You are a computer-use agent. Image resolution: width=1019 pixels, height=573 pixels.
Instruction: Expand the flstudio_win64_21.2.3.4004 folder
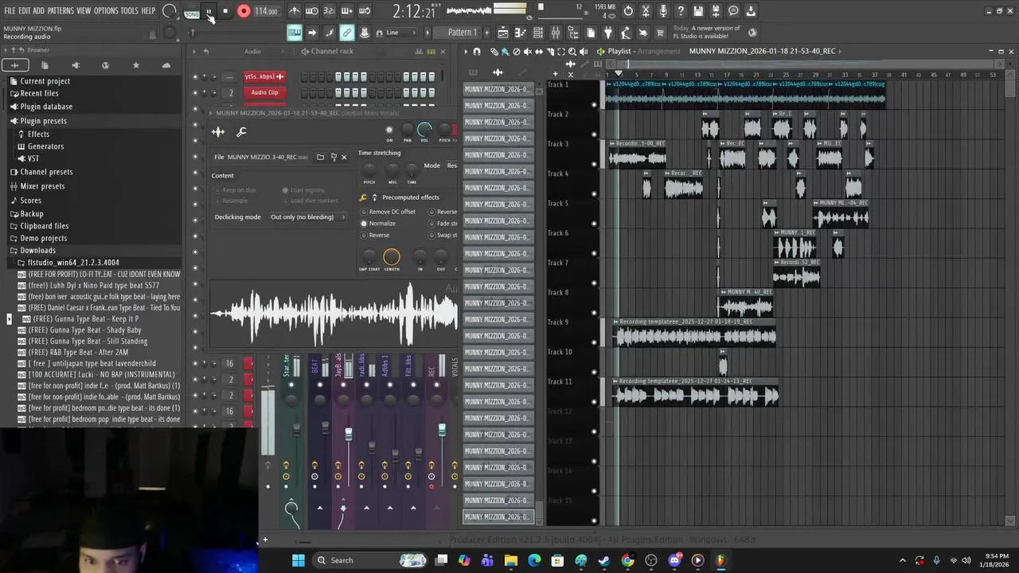click(x=72, y=263)
